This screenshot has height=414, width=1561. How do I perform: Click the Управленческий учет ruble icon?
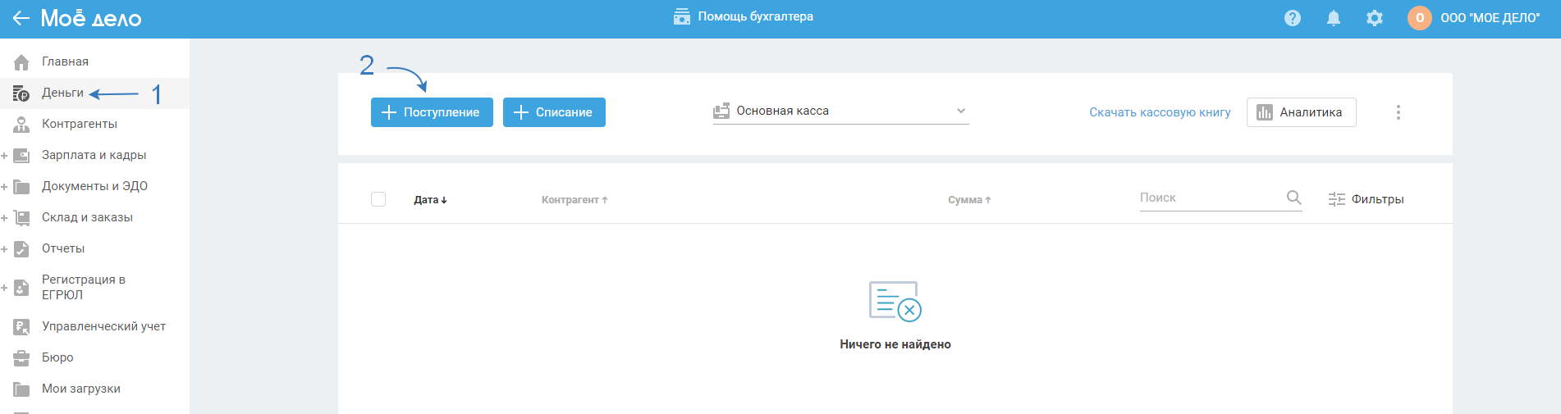pos(21,327)
